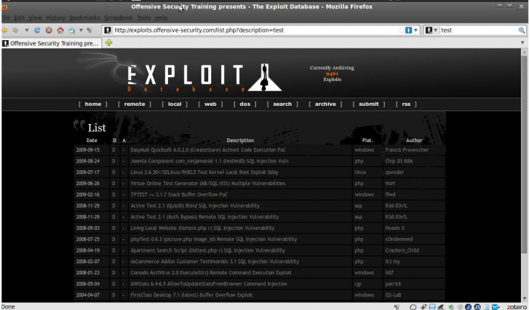Open the ScrapBook menu
Screen dimensions: 530x310
pyautogui.click(x=118, y=17)
